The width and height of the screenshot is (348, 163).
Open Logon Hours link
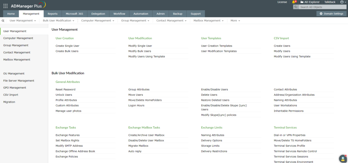[136, 106]
